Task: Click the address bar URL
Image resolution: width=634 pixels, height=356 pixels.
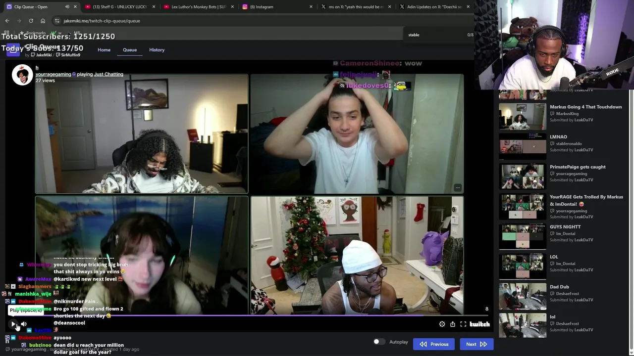Action: [102, 21]
